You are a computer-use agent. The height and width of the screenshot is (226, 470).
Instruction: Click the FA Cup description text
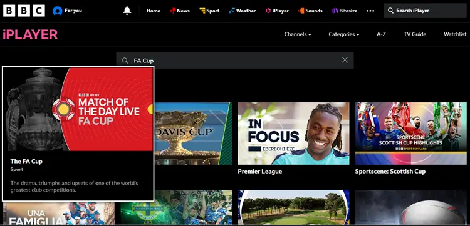(75, 186)
